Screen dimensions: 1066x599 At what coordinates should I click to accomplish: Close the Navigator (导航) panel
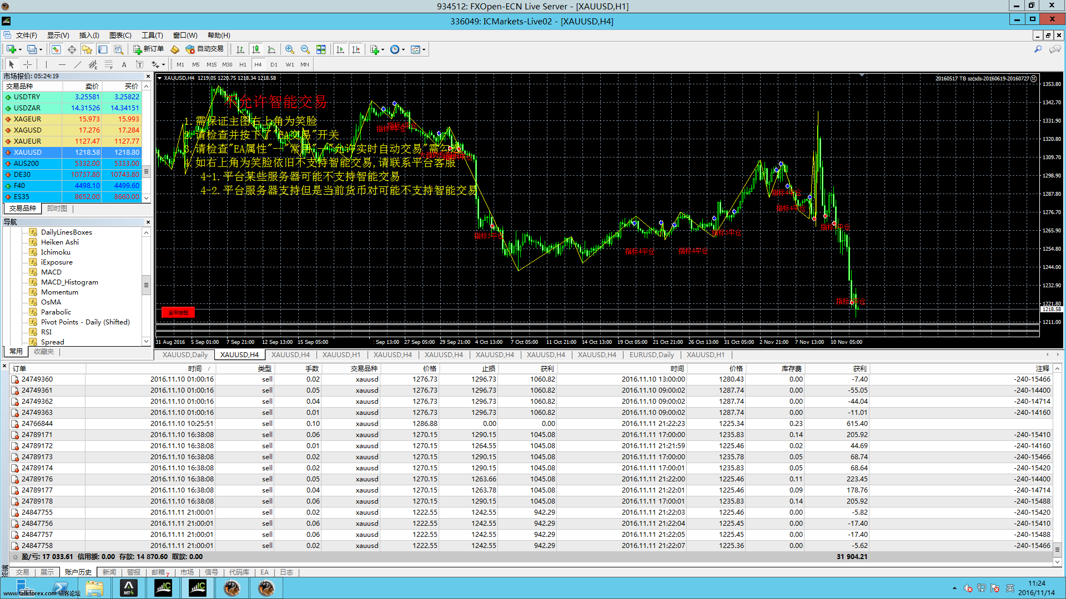pos(148,222)
